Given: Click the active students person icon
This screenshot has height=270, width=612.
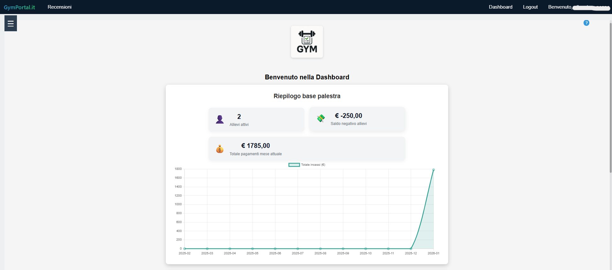Looking at the screenshot, I should (x=220, y=120).
